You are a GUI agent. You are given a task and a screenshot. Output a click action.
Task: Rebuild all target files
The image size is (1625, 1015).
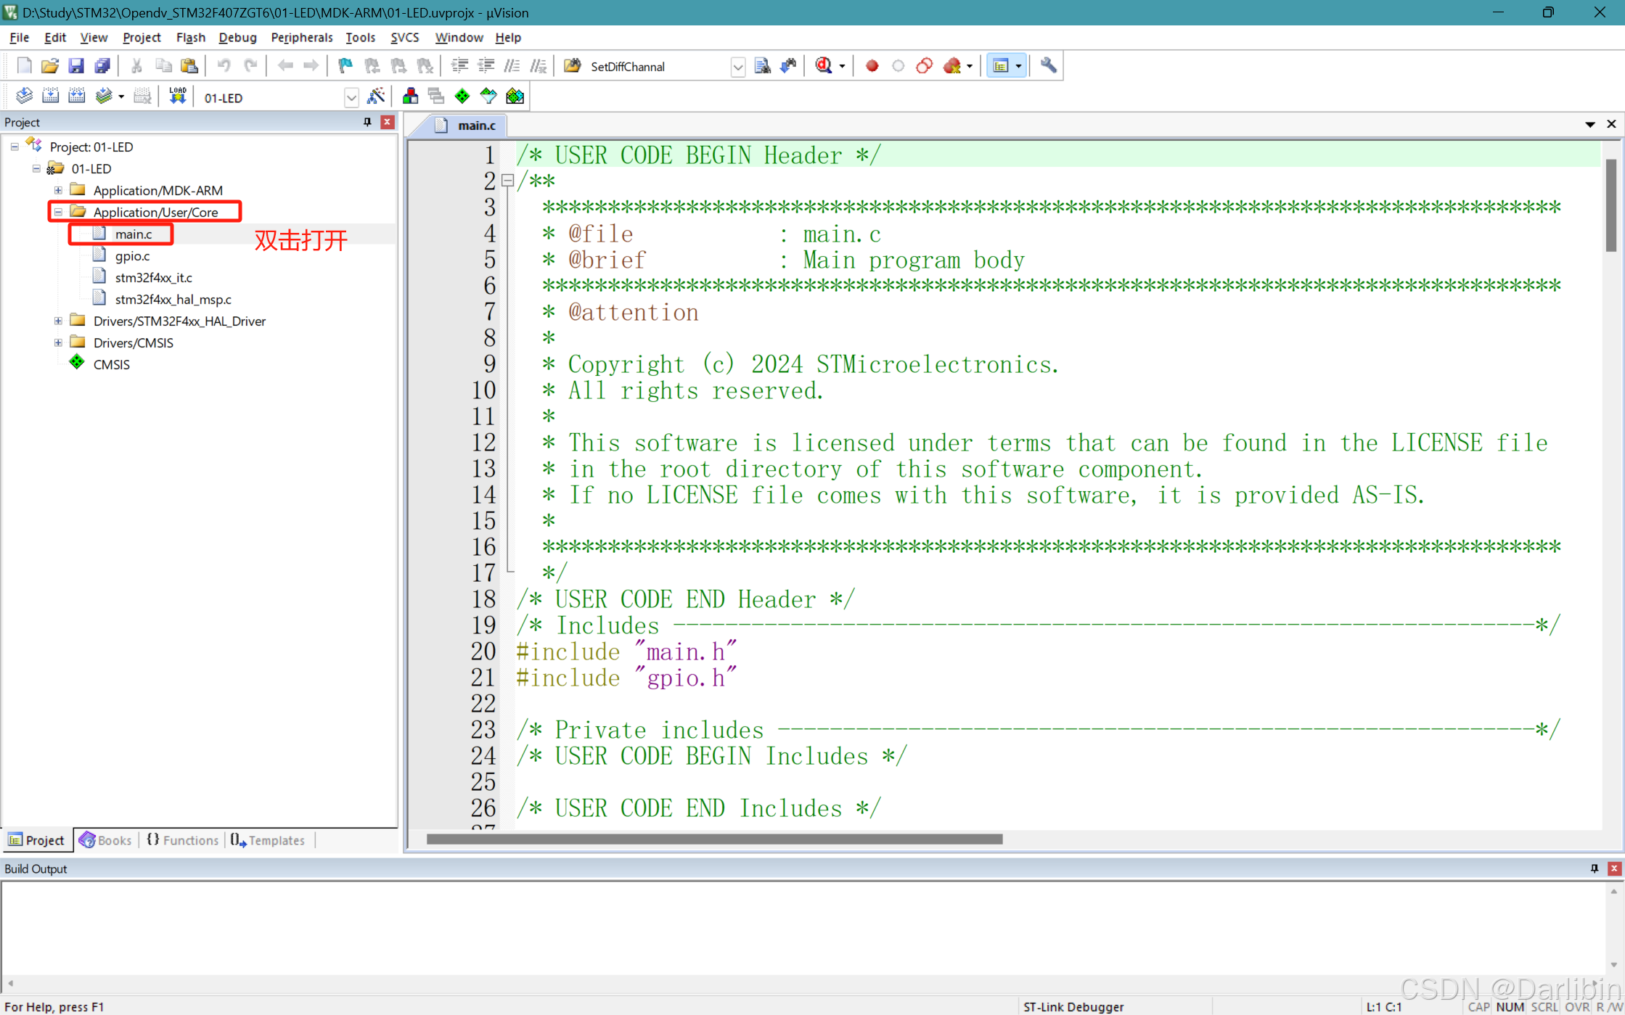pos(76,95)
